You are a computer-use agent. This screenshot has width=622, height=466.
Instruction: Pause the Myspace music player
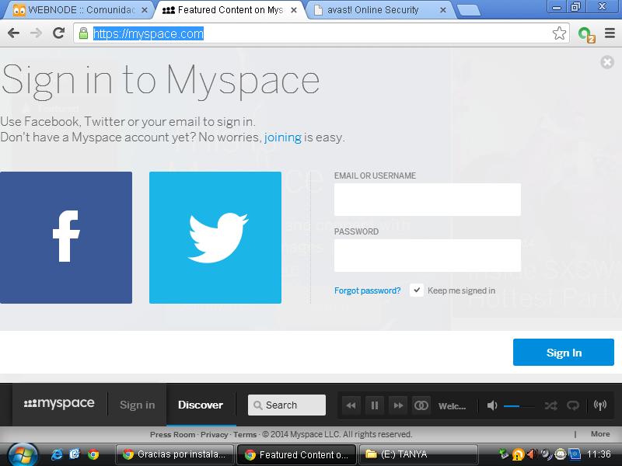point(374,405)
